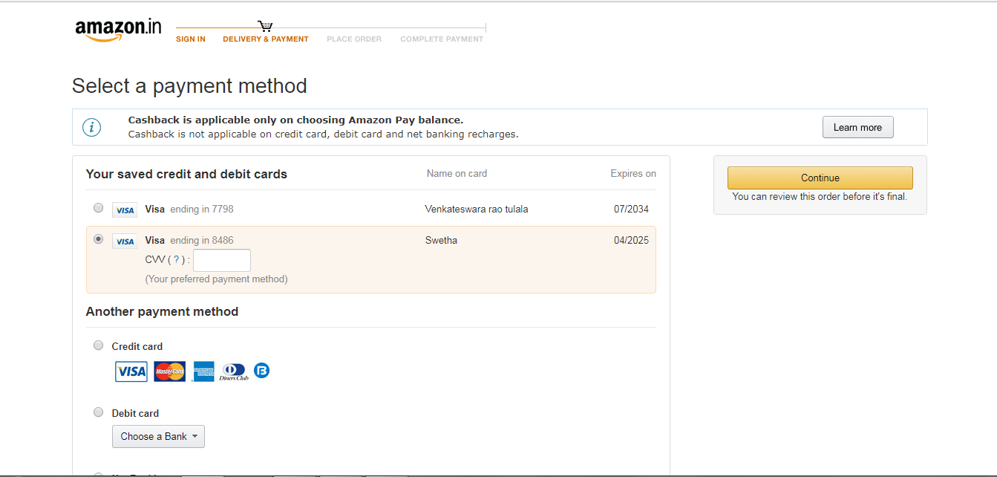Click cardholder name Venkateswara rao tulala

tap(477, 209)
